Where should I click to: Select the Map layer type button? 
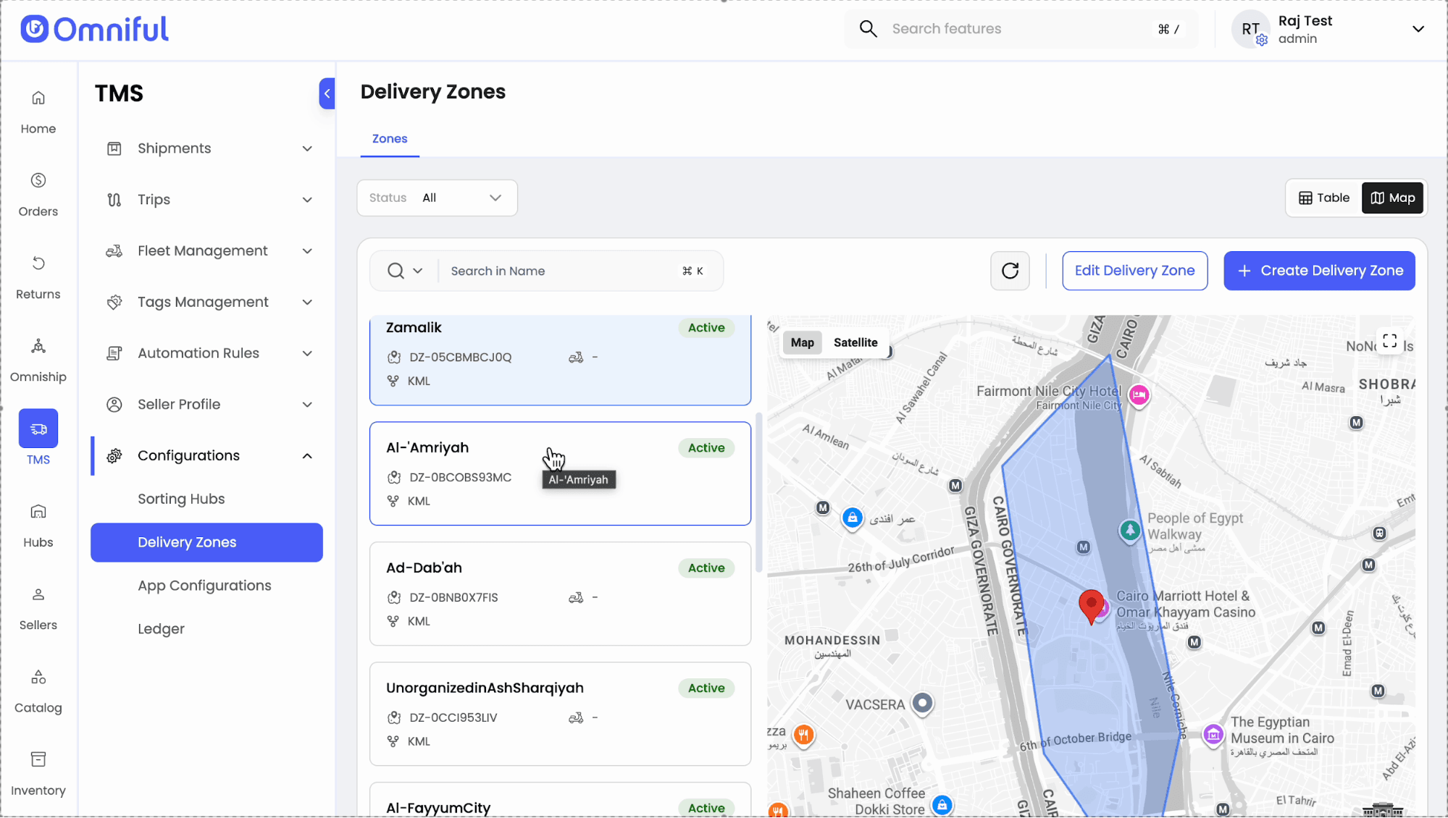[802, 342]
